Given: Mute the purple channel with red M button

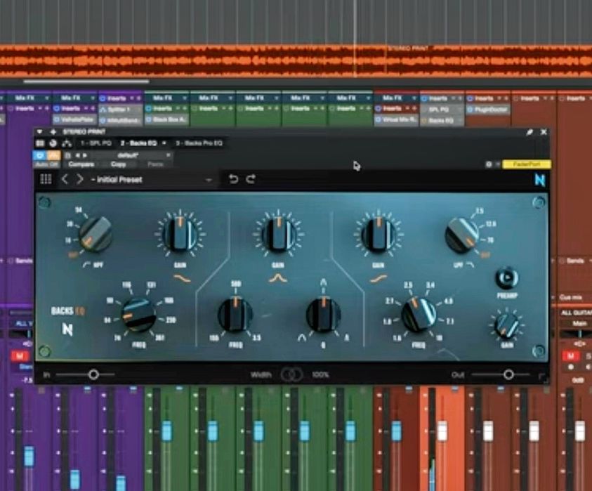Looking at the screenshot, I should [x=20, y=356].
